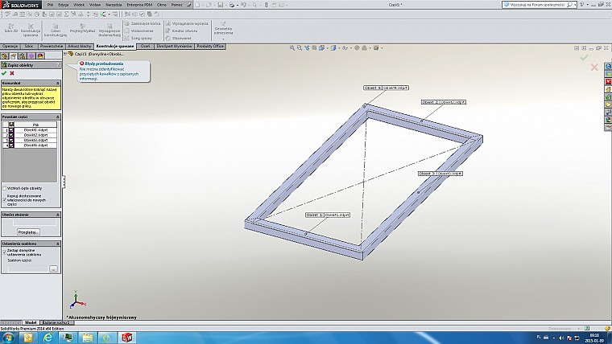
Task: Click the Przeglądaj... button
Action: pos(28,231)
